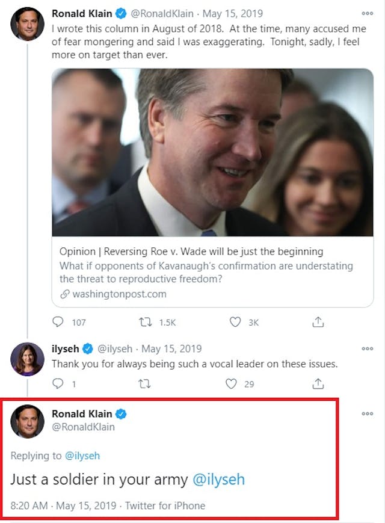385x523 pixels.
Task: Like ilyseh's tweet with 29 likes
Action: 231,383
